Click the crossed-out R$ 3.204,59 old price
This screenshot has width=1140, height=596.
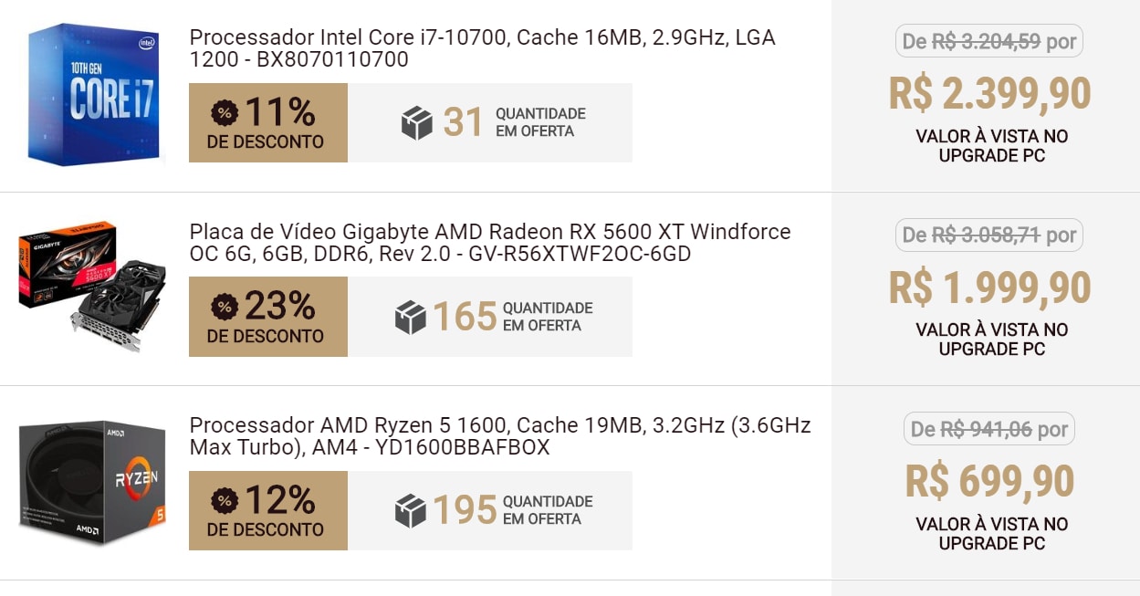coord(986,41)
